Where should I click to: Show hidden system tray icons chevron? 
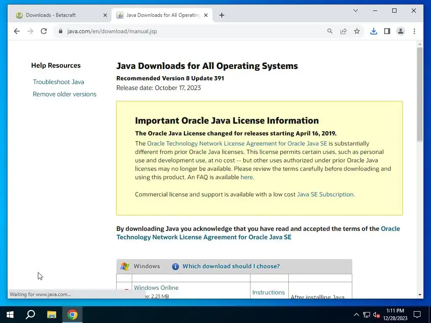click(356, 315)
